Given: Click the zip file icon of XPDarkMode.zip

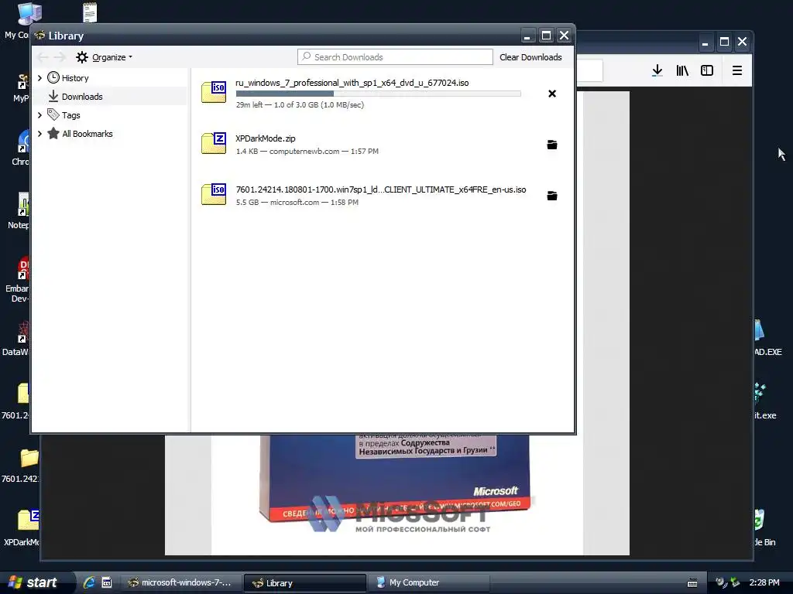Looking at the screenshot, I should (x=214, y=143).
